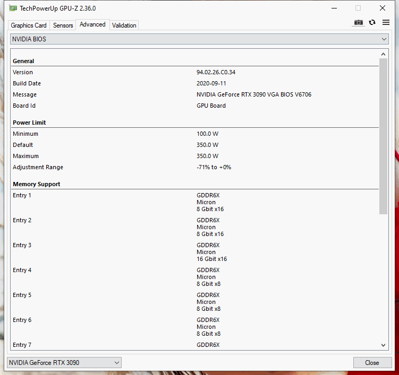
Task: Click the refresh icon
Action: 372,22
